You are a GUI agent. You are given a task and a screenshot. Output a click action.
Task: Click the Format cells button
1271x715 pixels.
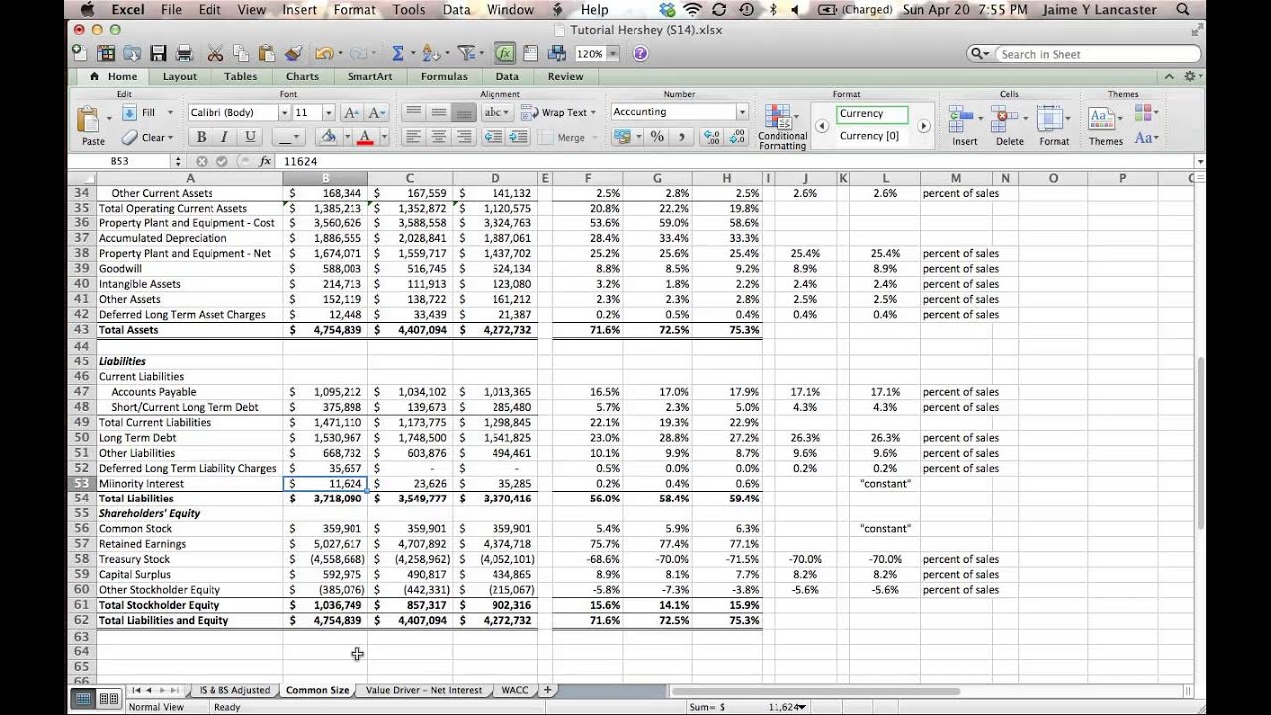coord(1054,123)
